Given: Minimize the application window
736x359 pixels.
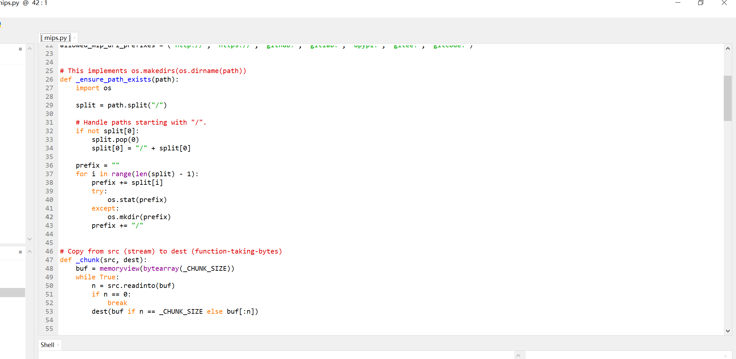Looking at the screenshot, I should click(x=678, y=3).
